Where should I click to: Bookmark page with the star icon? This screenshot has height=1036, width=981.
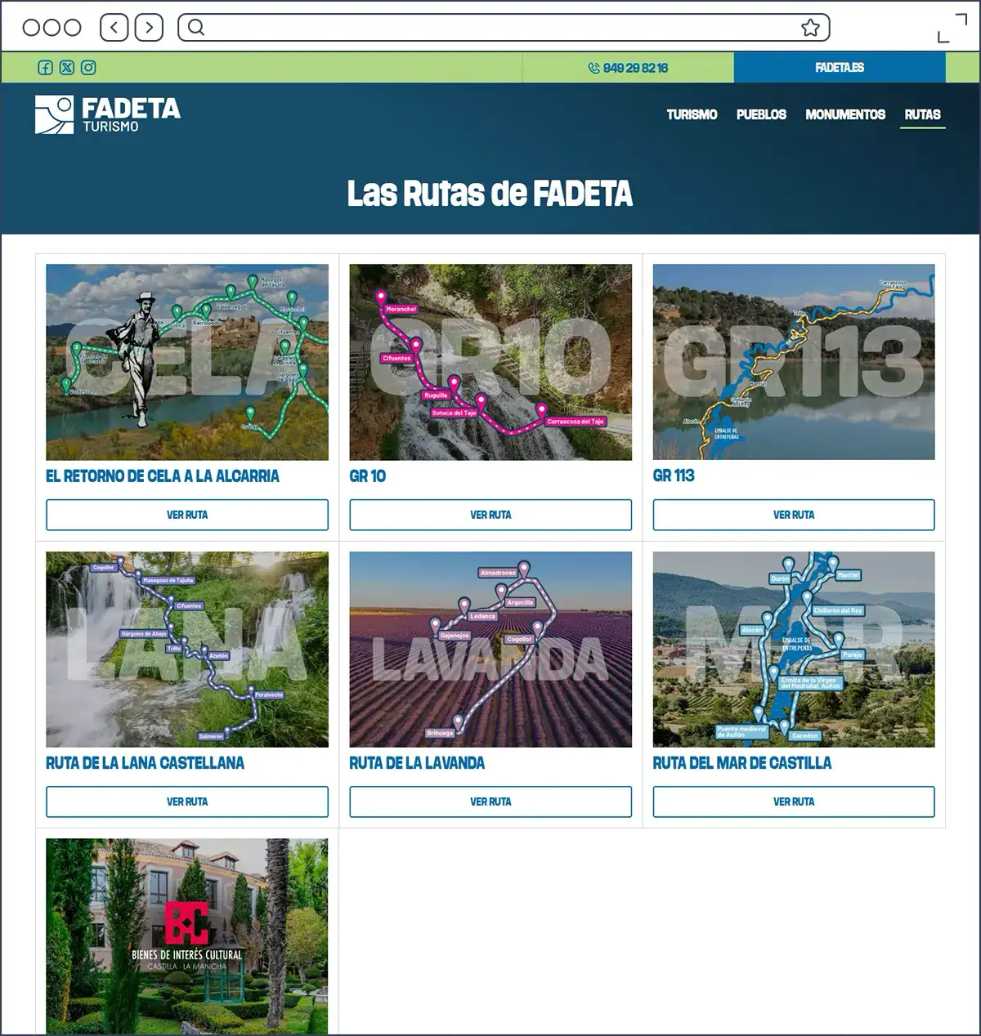[810, 28]
